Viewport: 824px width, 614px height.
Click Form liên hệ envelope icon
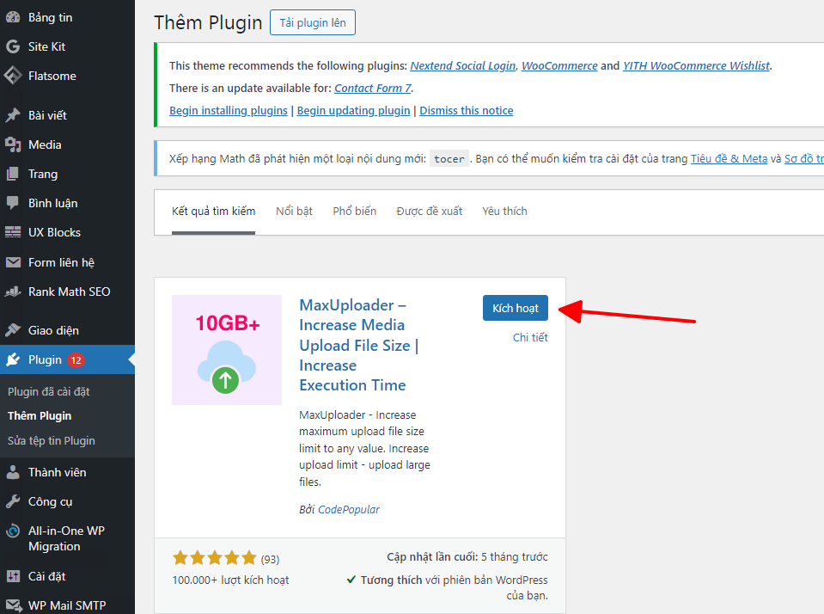(x=13, y=262)
